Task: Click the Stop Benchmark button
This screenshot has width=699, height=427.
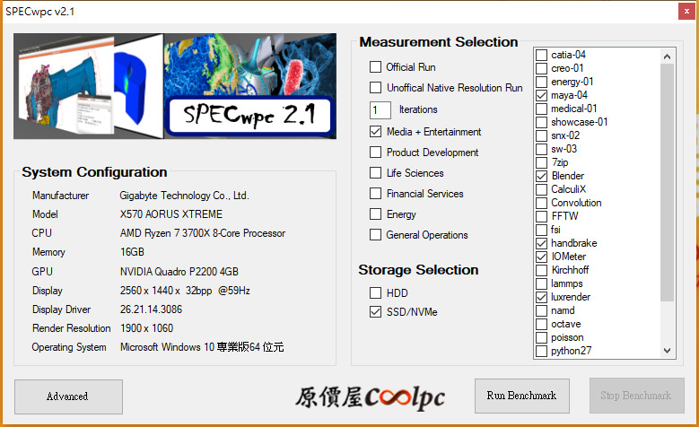Action: 636,396
